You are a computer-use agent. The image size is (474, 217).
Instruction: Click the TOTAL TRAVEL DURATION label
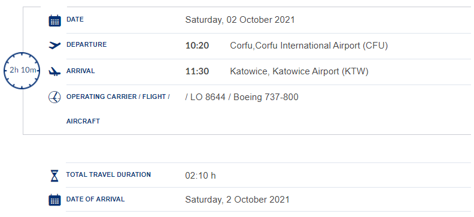click(108, 174)
